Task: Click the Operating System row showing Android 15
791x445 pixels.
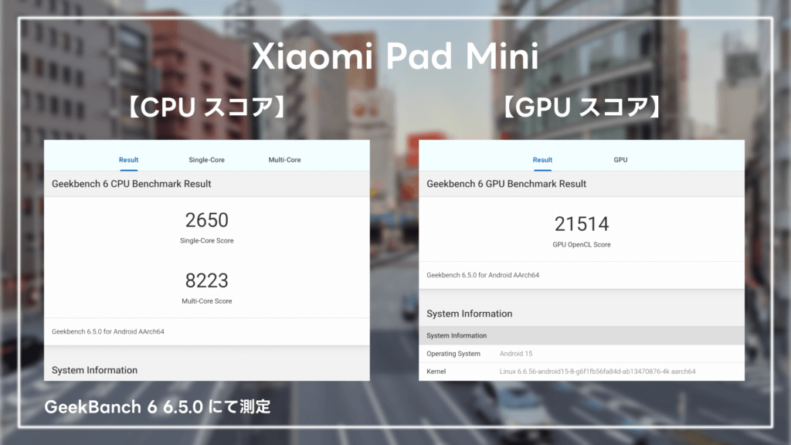Action: pyautogui.click(x=582, y=353)
